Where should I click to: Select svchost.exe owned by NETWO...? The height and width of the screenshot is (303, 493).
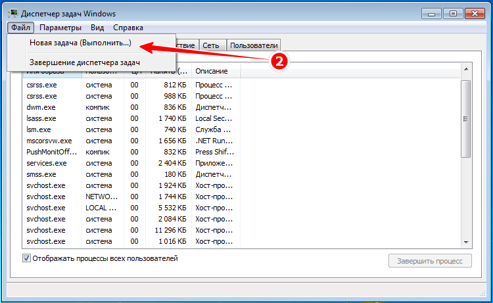(x=46, y=197)
